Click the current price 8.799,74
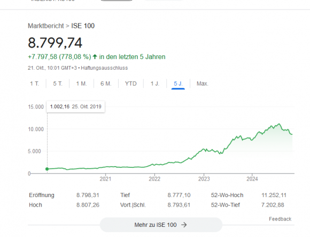Image resolution: width=310 pixels, height=237 pixels. coord(55,43)
